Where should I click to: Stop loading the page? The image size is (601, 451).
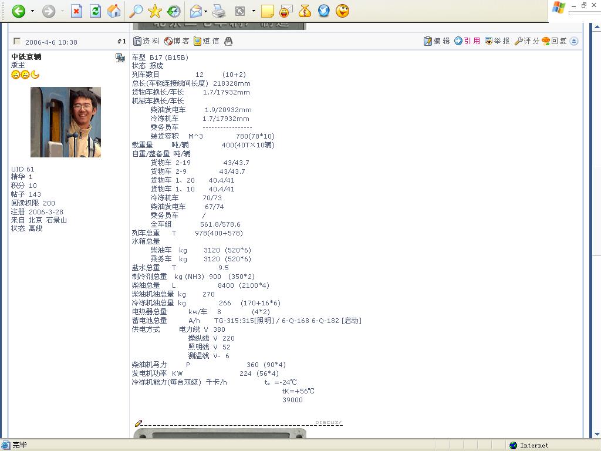pyautogui.click(x=77, y=11)
